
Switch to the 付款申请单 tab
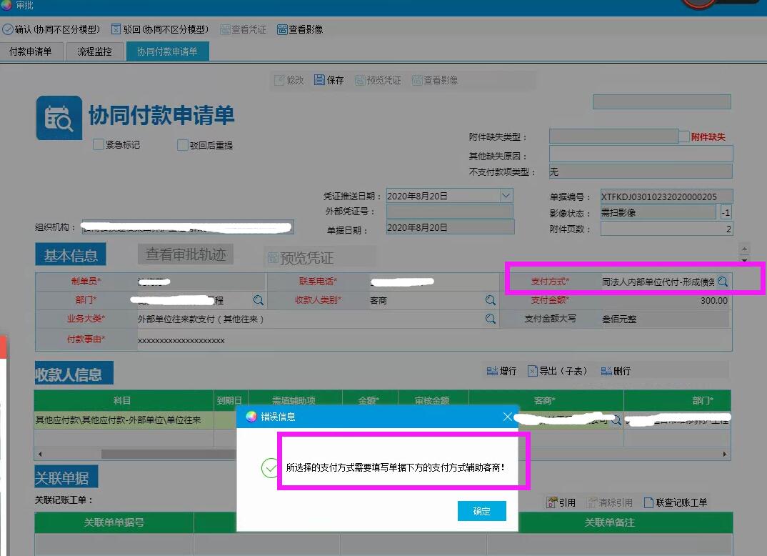click(x=31, y=51)
